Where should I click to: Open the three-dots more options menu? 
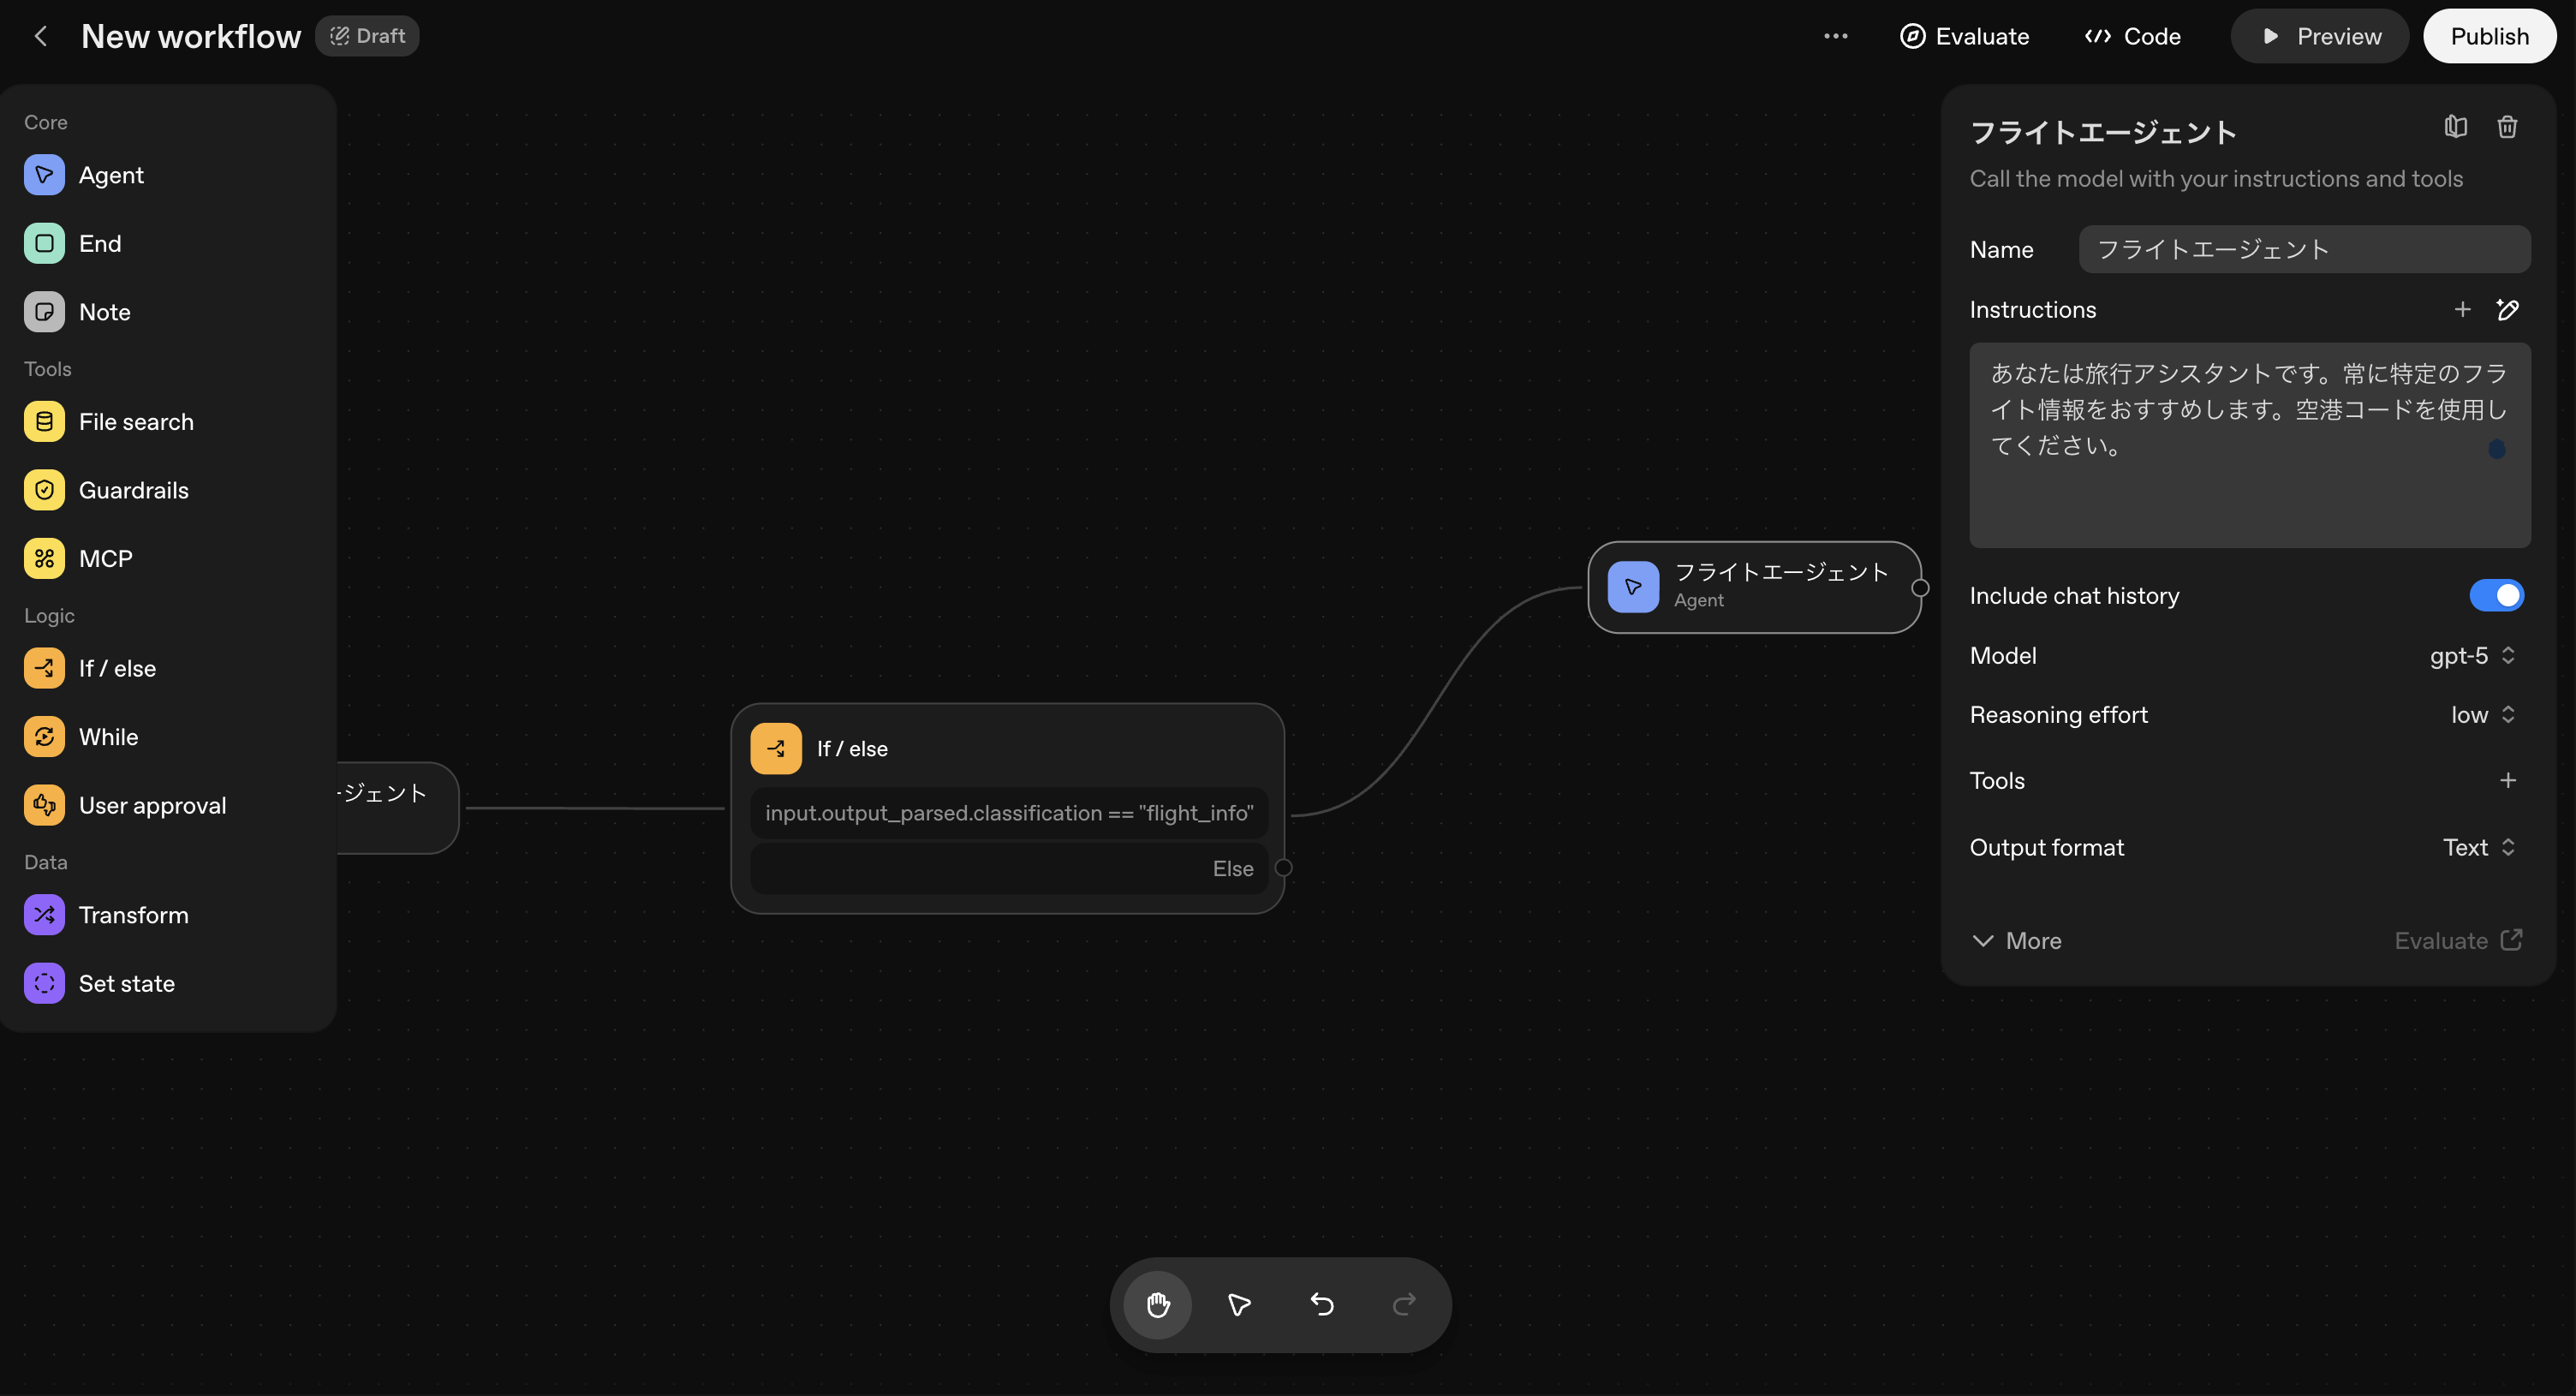1835,36
